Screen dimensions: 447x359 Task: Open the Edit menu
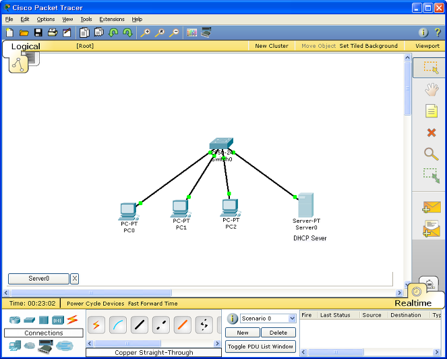[x=25, y=19]
